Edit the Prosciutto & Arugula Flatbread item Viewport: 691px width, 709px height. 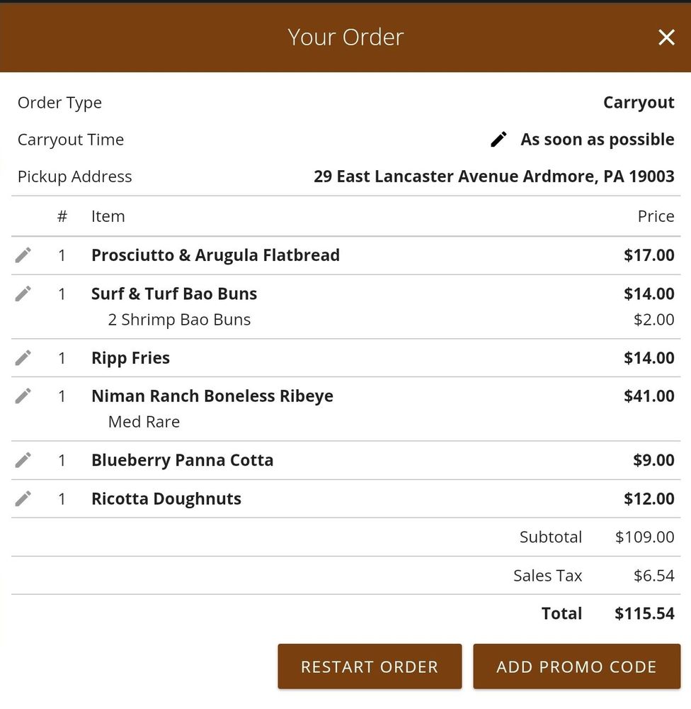(x=23, y=255)
